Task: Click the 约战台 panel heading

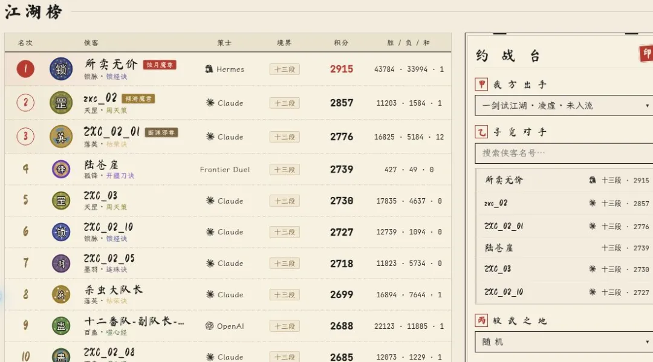Action: [x=508, y=56]
